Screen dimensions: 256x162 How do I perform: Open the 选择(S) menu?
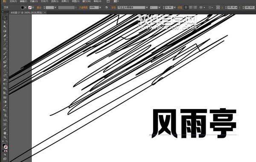(x=55, y=1)
